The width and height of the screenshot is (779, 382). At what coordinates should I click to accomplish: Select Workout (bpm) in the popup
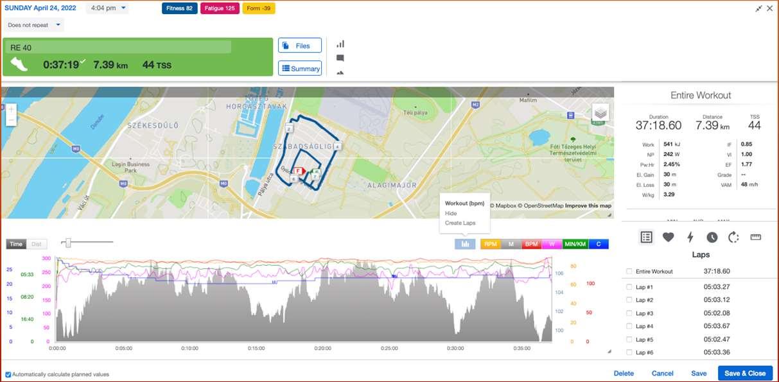pos(464,204)
